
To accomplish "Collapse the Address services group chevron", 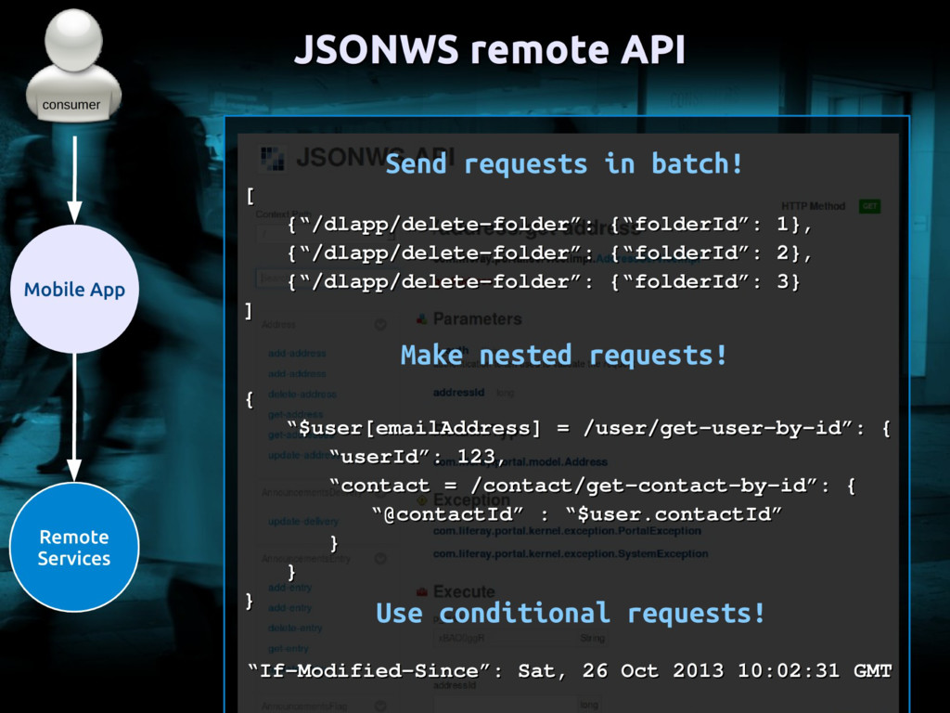I will (380, 324).
